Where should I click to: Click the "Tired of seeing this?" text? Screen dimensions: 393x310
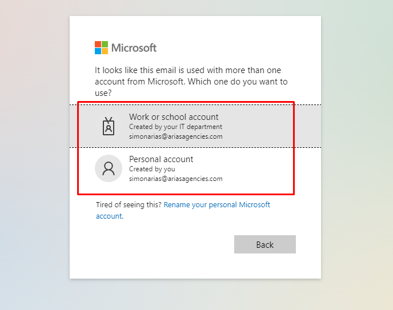tap(129, 204)
